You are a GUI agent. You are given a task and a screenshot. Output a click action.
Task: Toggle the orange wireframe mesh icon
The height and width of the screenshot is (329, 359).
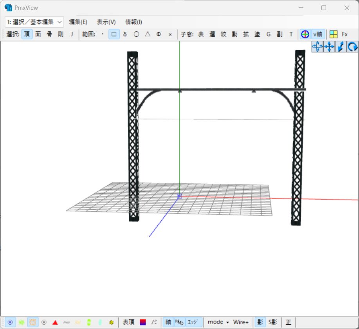pyautogui.click(x=33, y=322)
